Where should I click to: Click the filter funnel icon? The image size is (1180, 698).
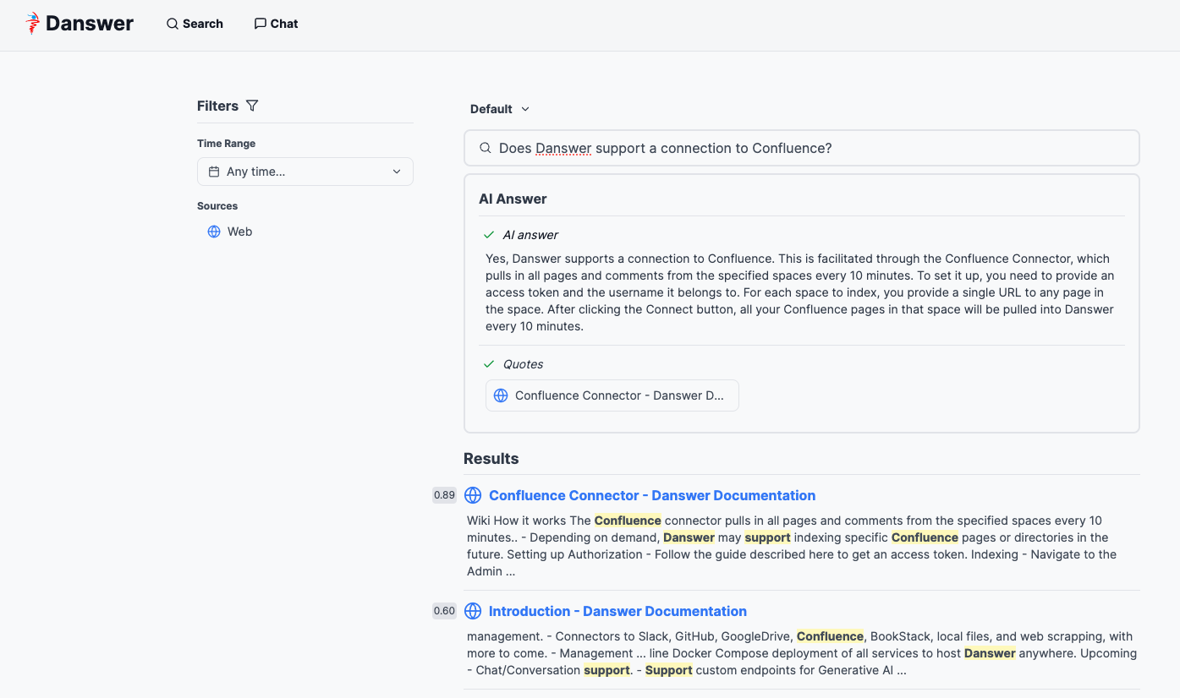coord(252,106)
